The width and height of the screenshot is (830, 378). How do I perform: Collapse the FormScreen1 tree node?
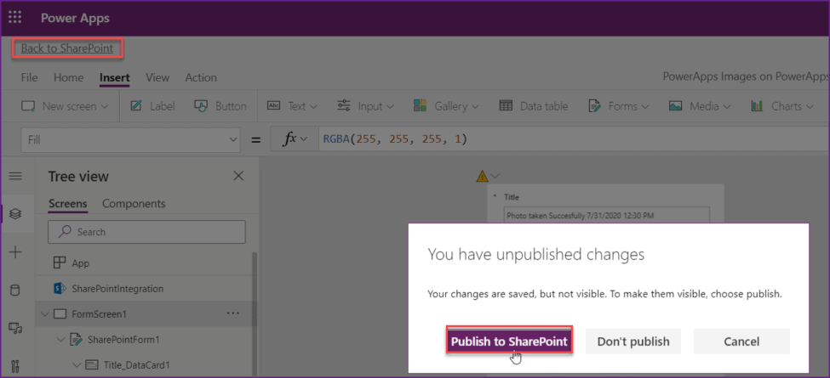[x=45, y=314]
